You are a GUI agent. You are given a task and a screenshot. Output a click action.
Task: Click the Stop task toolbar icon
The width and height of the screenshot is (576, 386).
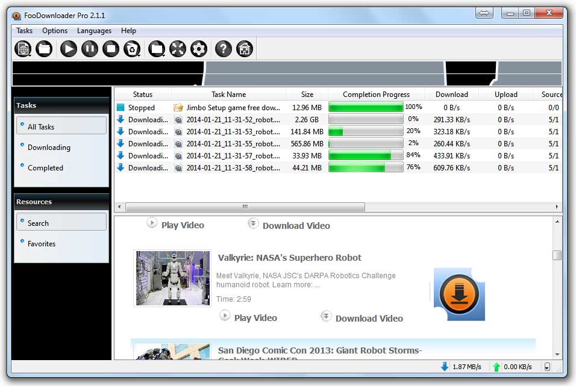111,49
